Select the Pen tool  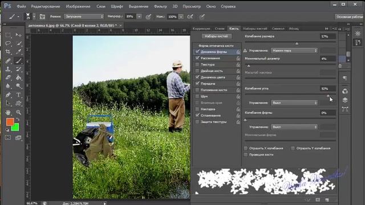coord(8,95)
